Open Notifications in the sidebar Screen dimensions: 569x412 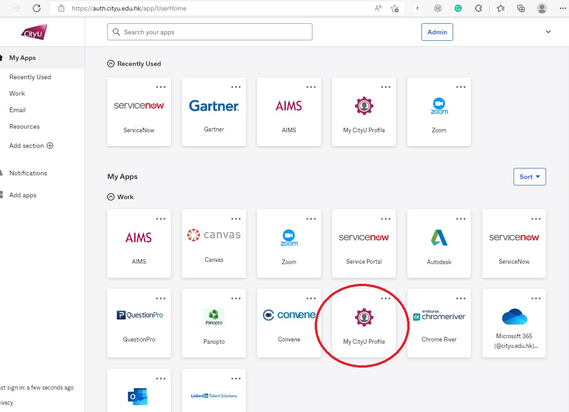(28, 173)
